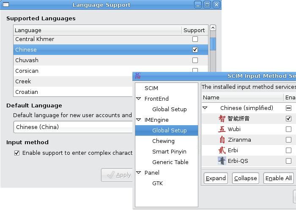
Task: Select Panel in the settings tree
Action: tap(152, 173)
